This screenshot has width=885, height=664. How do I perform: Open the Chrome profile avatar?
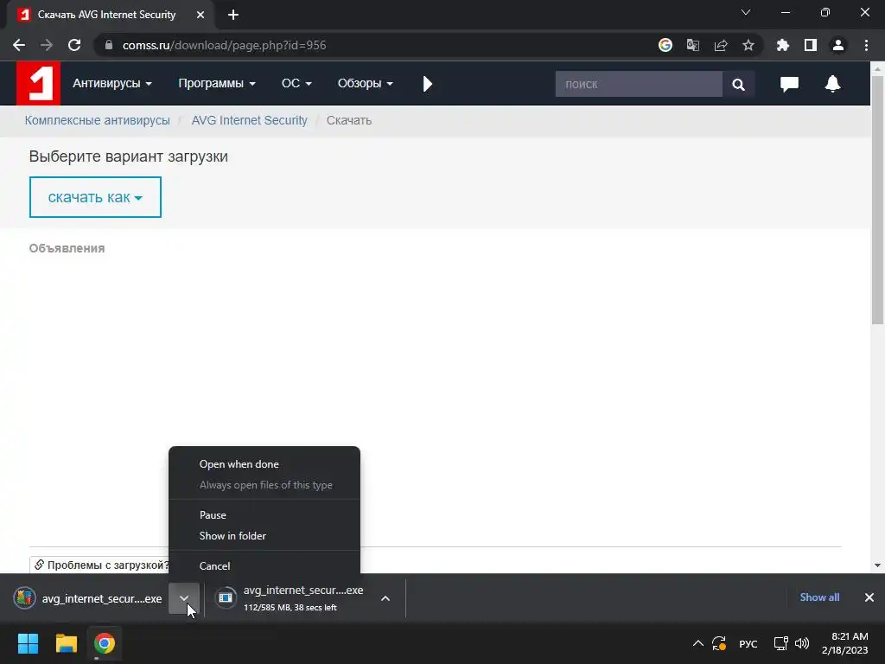tap(837, 45)
